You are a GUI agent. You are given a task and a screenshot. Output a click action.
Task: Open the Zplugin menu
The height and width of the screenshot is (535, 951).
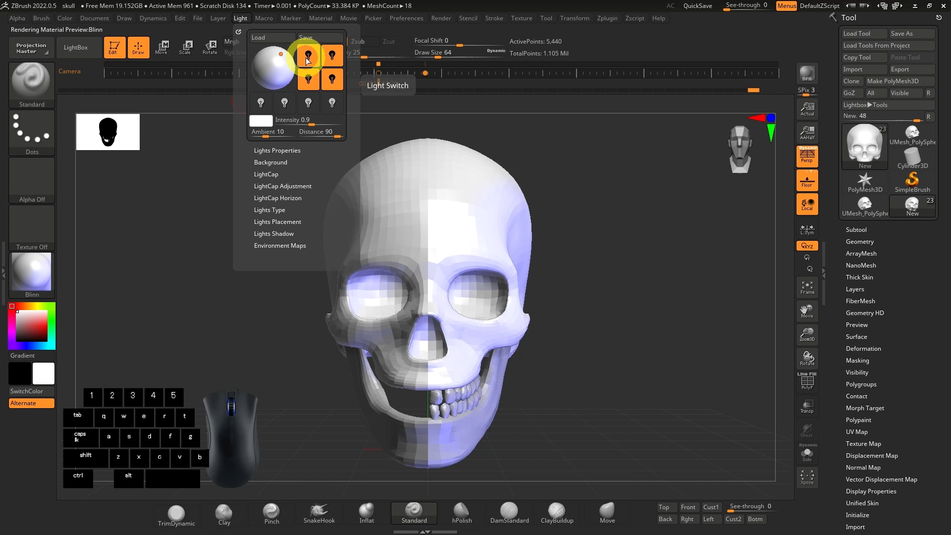[607, 18]
